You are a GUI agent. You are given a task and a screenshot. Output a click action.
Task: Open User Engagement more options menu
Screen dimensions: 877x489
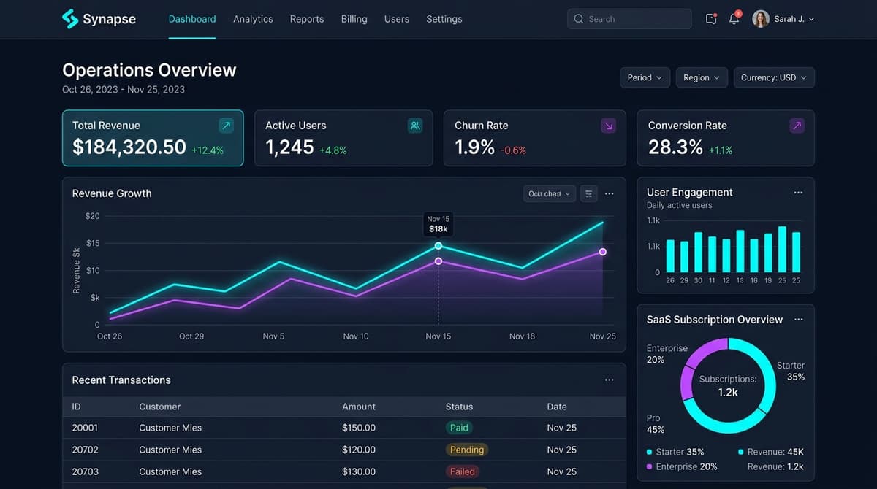coord(798,192)
